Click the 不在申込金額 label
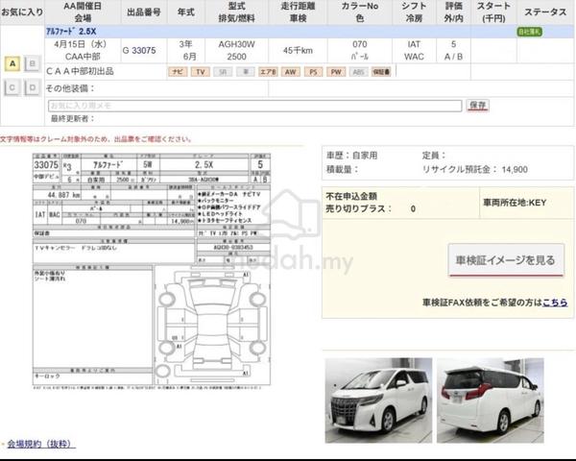Screen dimensions: 576x461 pos(351,196)
